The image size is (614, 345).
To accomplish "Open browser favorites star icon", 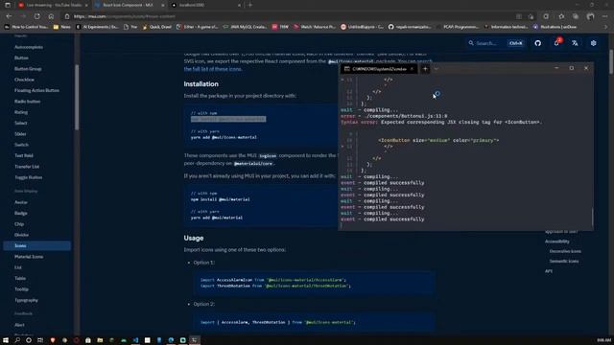I will 561,16.
